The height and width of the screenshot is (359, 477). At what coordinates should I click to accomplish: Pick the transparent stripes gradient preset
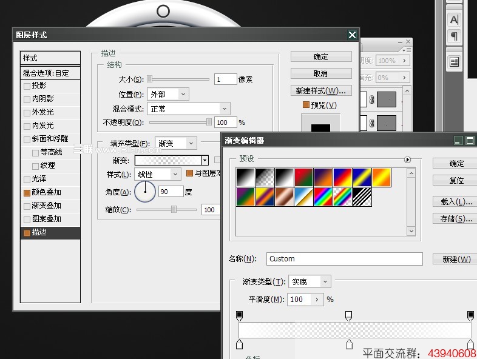tap(362, 196)
